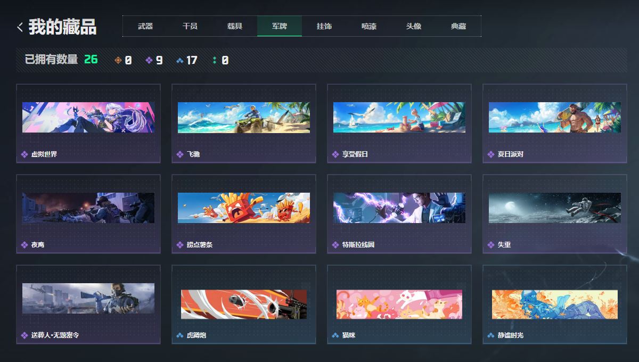Go to the 载具 tab
639x362 pixels.
click(235, 26)
